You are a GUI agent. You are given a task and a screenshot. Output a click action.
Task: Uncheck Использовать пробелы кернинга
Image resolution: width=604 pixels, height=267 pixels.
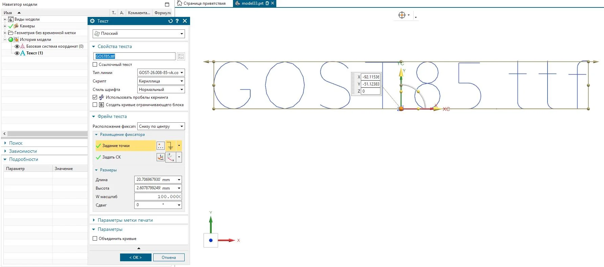(95, 97)
